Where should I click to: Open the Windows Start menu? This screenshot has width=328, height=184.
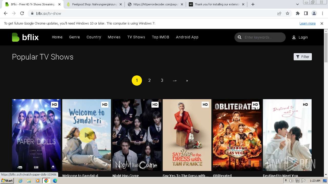(x=7, y=181)
